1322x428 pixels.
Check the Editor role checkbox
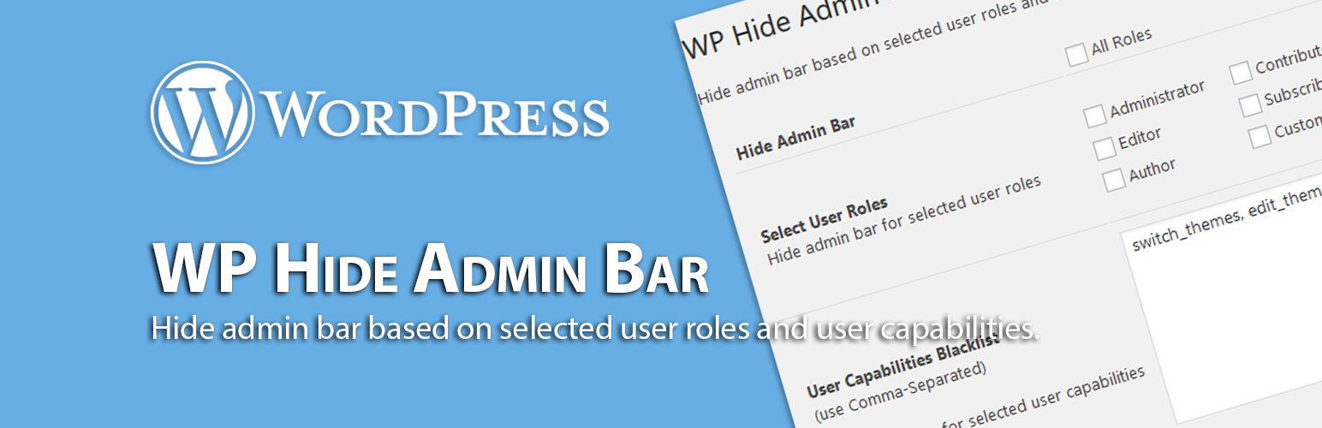1105,148
